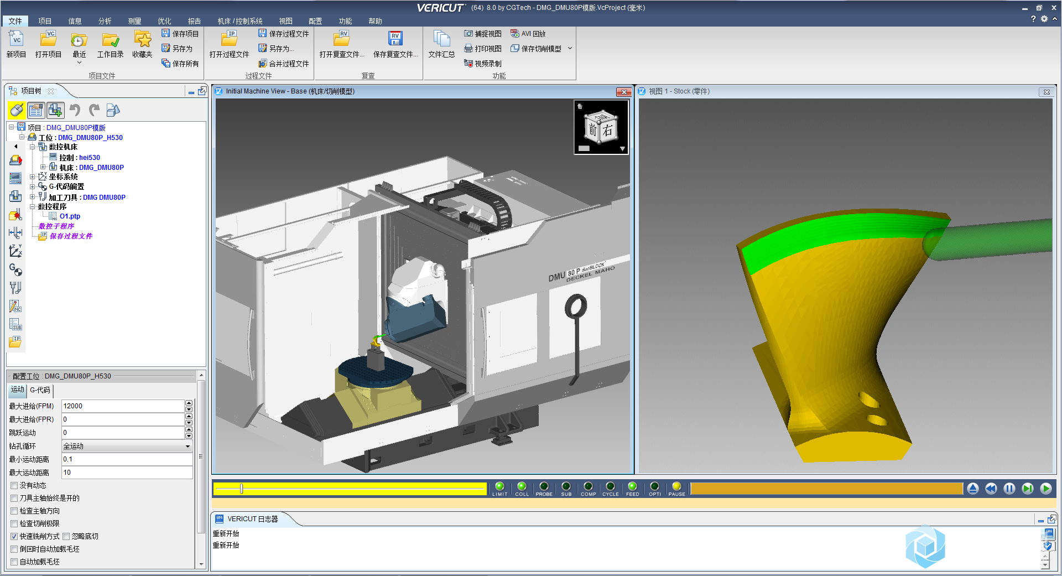Click the redo arrow in project tree toolbar

(x=94, y=110)
